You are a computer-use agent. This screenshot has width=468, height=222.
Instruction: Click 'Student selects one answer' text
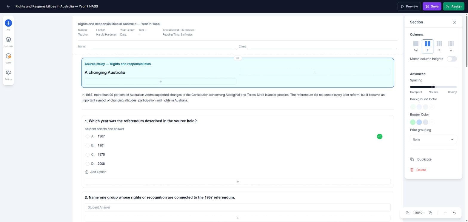104,129
